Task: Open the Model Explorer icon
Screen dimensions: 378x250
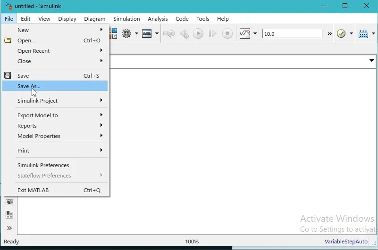Action: pos(147,33)
